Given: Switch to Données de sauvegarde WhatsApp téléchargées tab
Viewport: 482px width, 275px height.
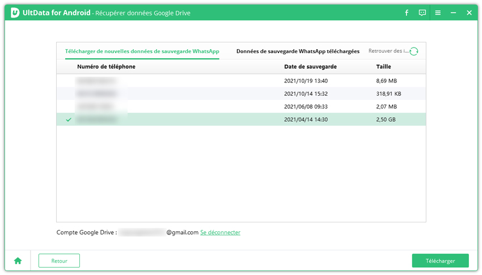Looking at the screenshot, I should tap(298, 51).
